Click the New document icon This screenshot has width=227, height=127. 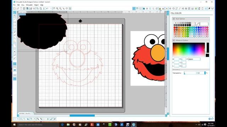[x=15, y=8]
